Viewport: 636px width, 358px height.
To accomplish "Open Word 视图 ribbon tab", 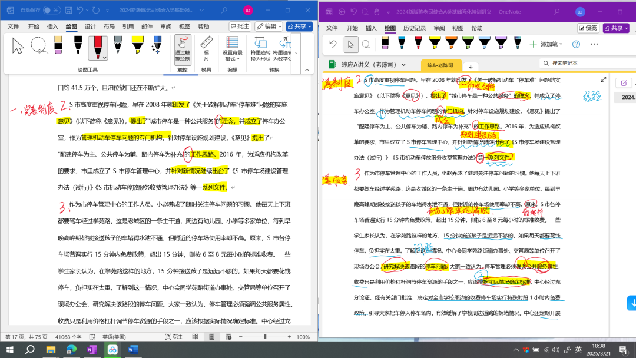I will (x=184, y=26).
